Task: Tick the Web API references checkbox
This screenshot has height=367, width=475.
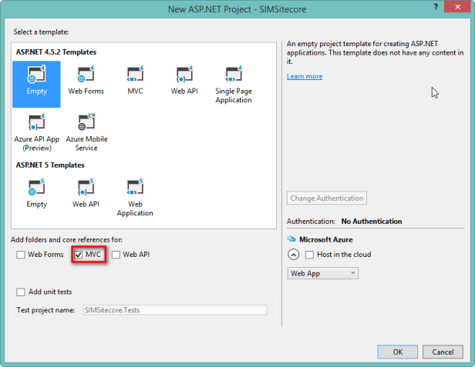Action: click(x=116, y=255)
